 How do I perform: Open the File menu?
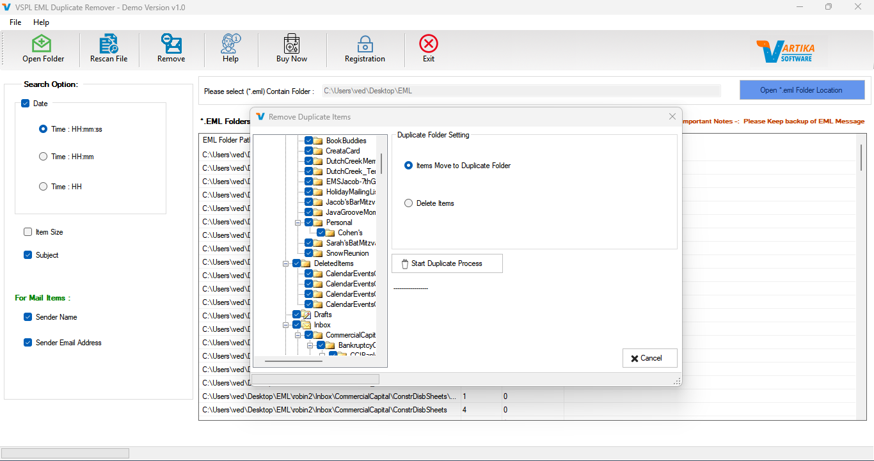(15, 22)
